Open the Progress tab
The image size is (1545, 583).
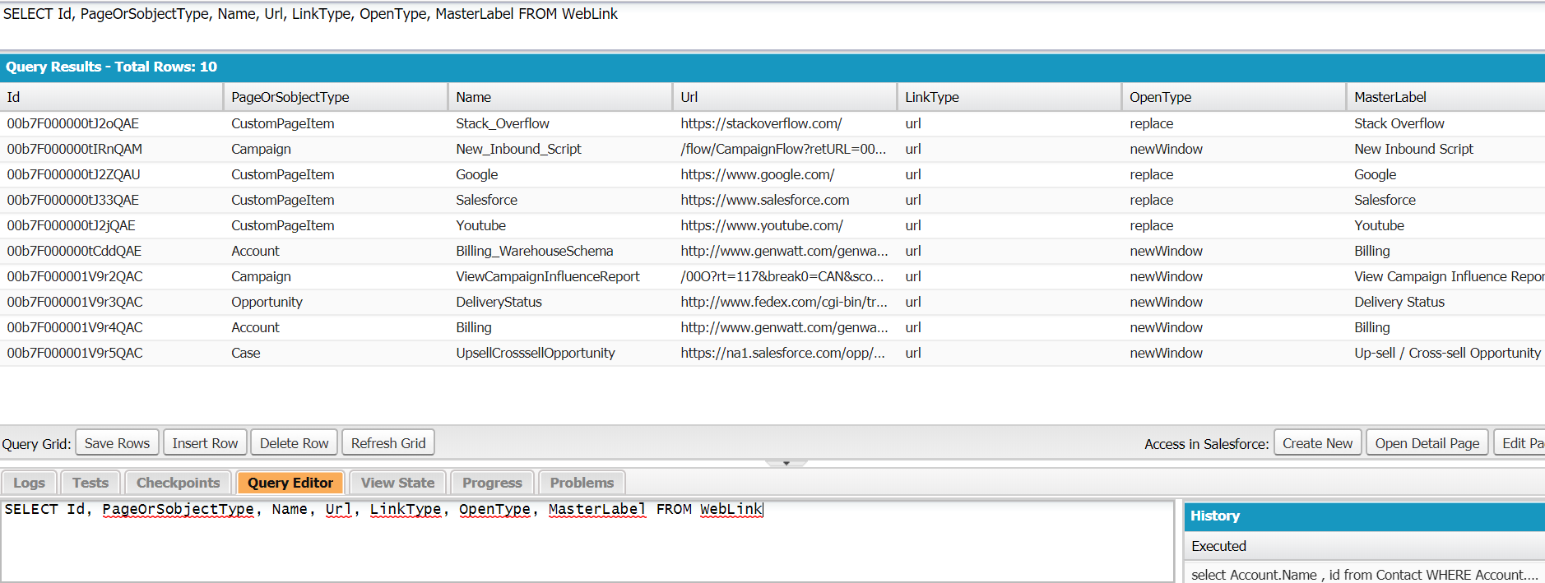point(492,483)
